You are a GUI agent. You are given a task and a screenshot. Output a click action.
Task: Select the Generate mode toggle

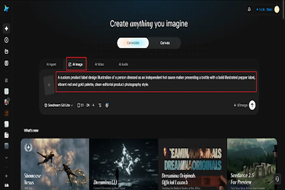tap(133, 43)
